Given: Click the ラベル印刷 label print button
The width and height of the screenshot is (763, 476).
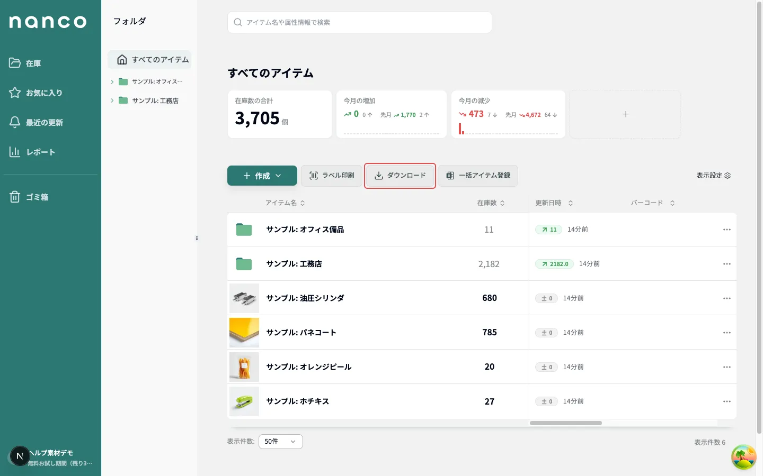Looking at the screenshot, I should pos(332,176).
